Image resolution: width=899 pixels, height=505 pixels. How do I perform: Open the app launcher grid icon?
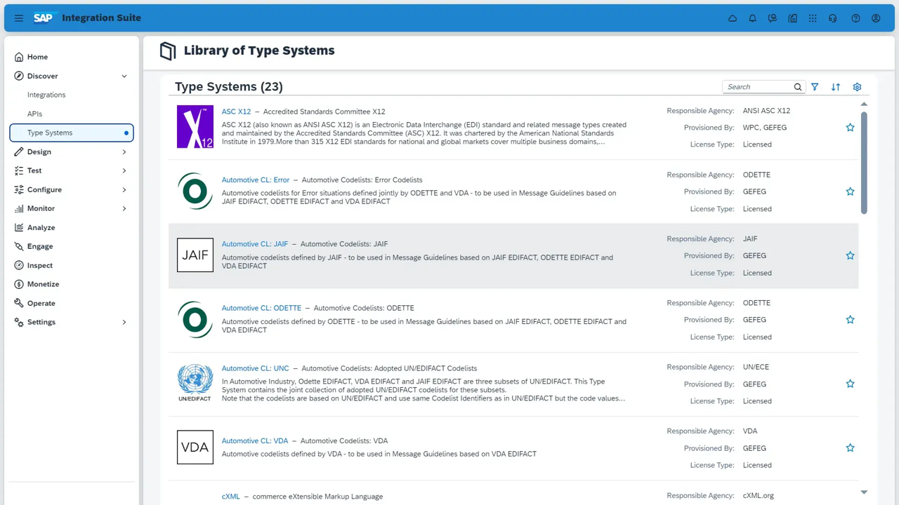point(813,18)
